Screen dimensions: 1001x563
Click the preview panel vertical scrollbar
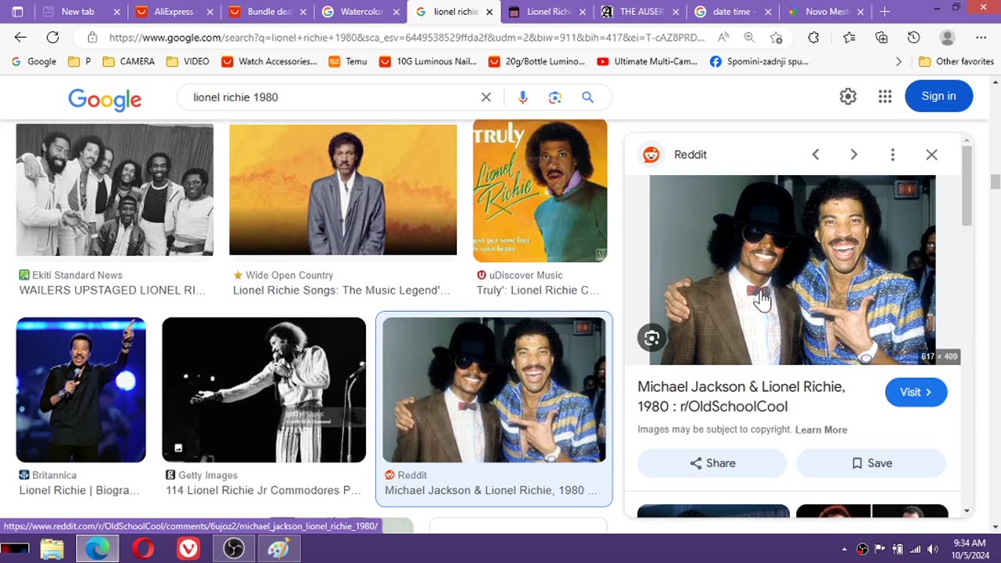click(x=967, y=185)
